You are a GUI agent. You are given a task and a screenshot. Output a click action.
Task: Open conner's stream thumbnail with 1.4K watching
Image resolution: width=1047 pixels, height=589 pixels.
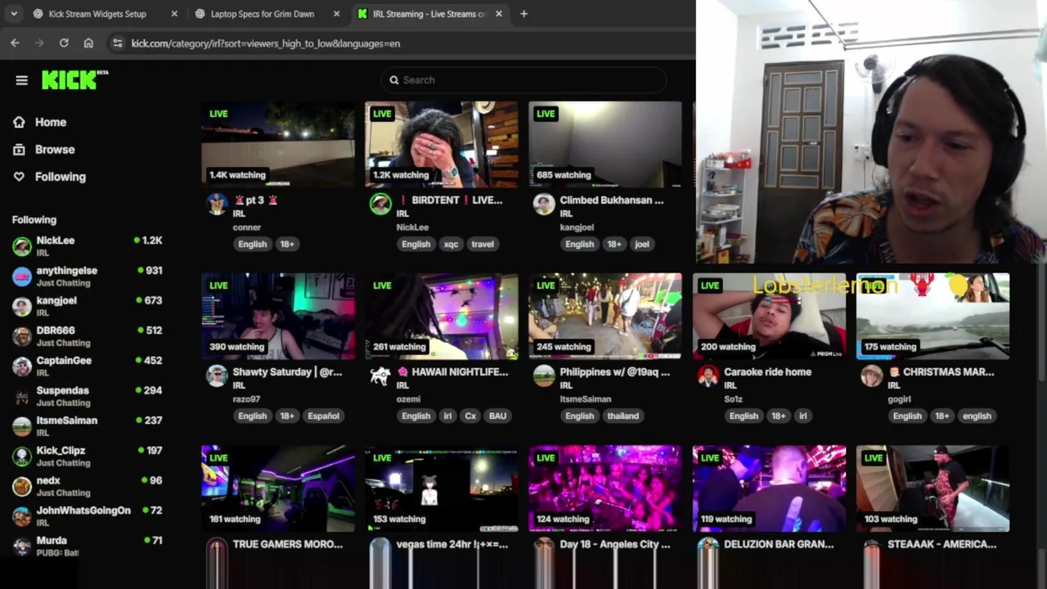coord(278,144)
